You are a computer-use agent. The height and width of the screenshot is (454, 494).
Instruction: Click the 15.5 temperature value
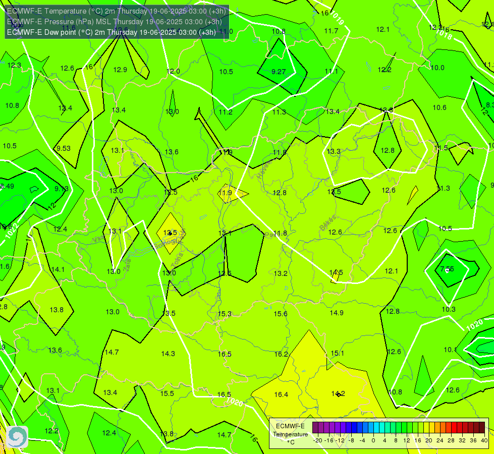(167, 393)
